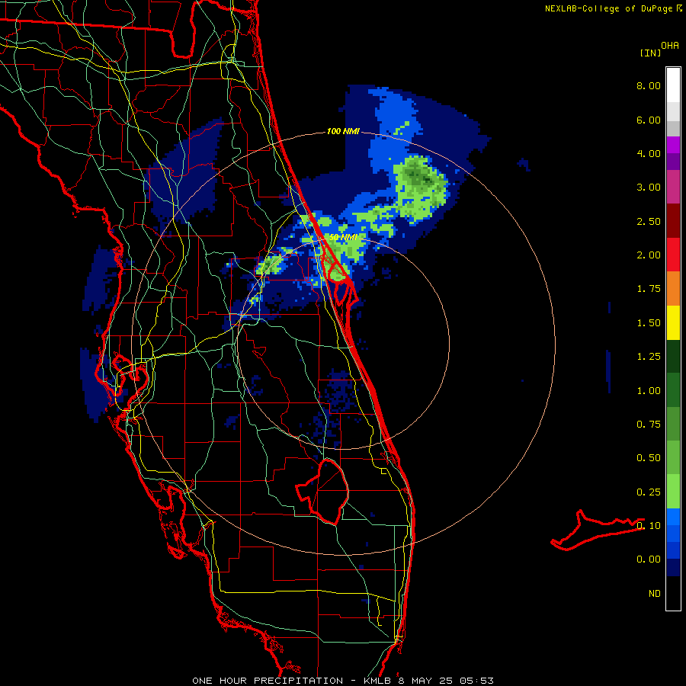Click the 0.00 legend value
The width and height of the screenshot is (686, 686).
coord(649,559)
